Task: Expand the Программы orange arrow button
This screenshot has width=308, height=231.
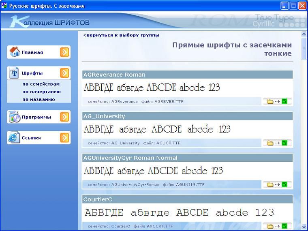Action: [64, 117]
